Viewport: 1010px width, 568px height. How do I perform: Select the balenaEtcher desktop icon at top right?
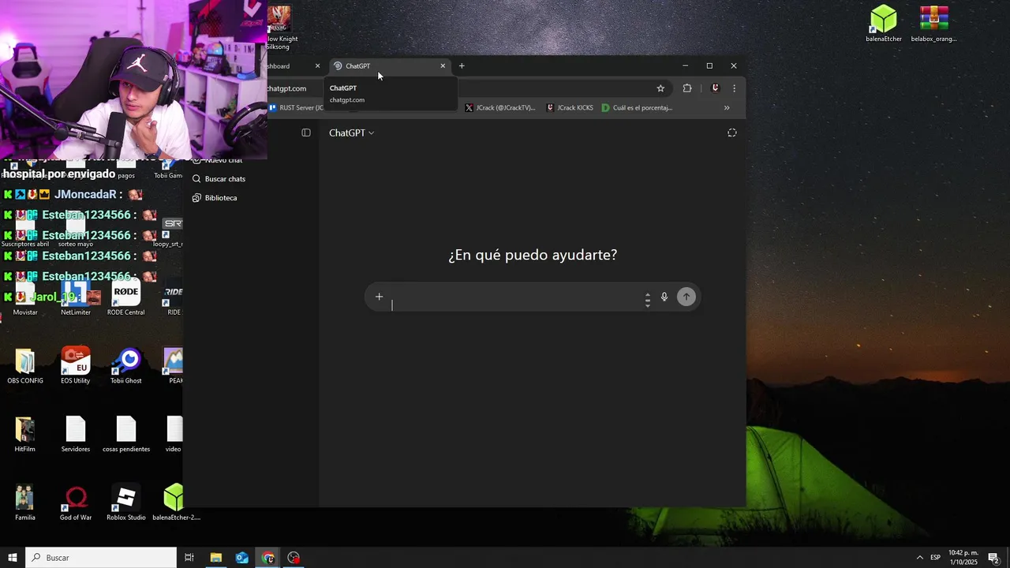click(x=884, y=23)
